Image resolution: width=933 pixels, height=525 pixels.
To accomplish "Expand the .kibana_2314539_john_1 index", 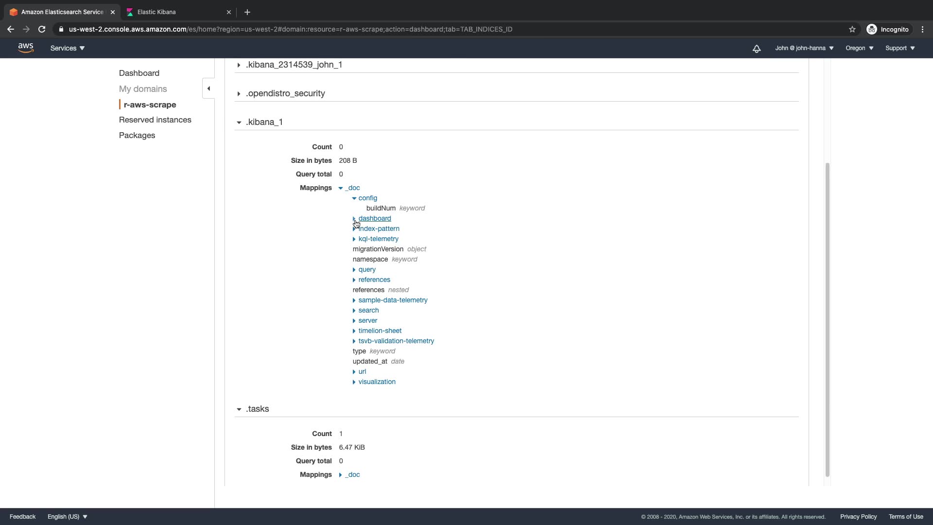I will pyautogui.click(x=239, y=65).
